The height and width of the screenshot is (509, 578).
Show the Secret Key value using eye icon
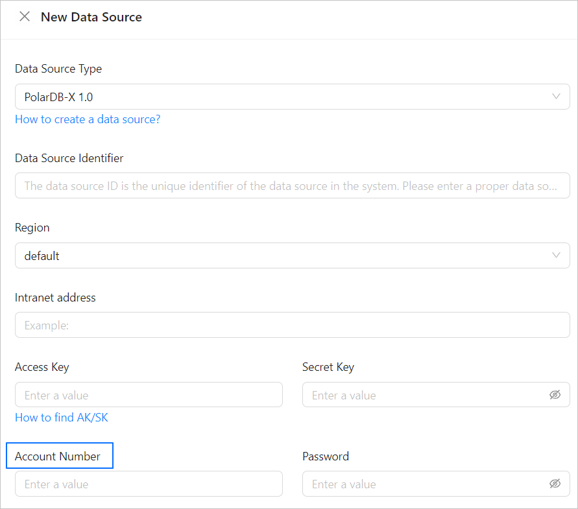555,395
